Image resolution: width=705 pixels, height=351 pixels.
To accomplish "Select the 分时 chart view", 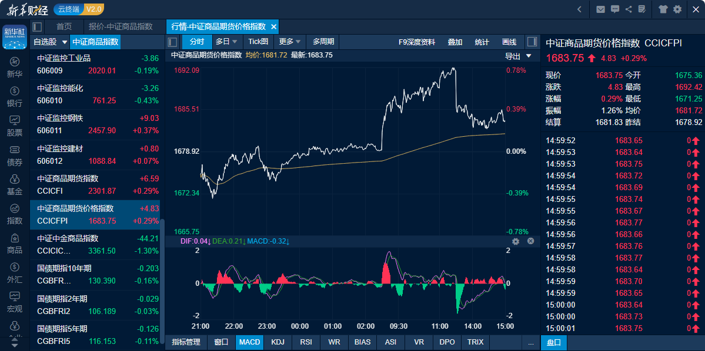I will tap(197, 42).
